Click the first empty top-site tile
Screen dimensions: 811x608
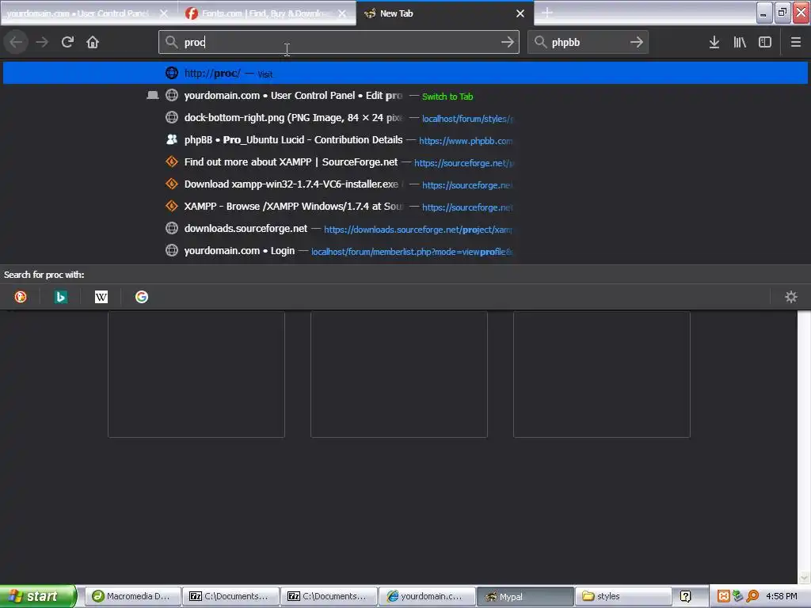(196, 374)
